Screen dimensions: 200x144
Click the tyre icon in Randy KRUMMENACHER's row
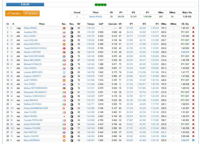click(72, 108)
